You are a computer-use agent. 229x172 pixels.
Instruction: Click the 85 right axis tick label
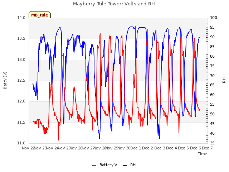[212, 47]
